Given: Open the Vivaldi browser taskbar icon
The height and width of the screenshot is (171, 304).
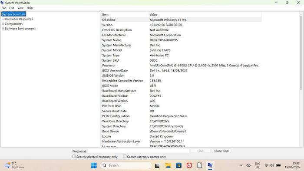Looking at the screenshot, I should pos(189,165).
